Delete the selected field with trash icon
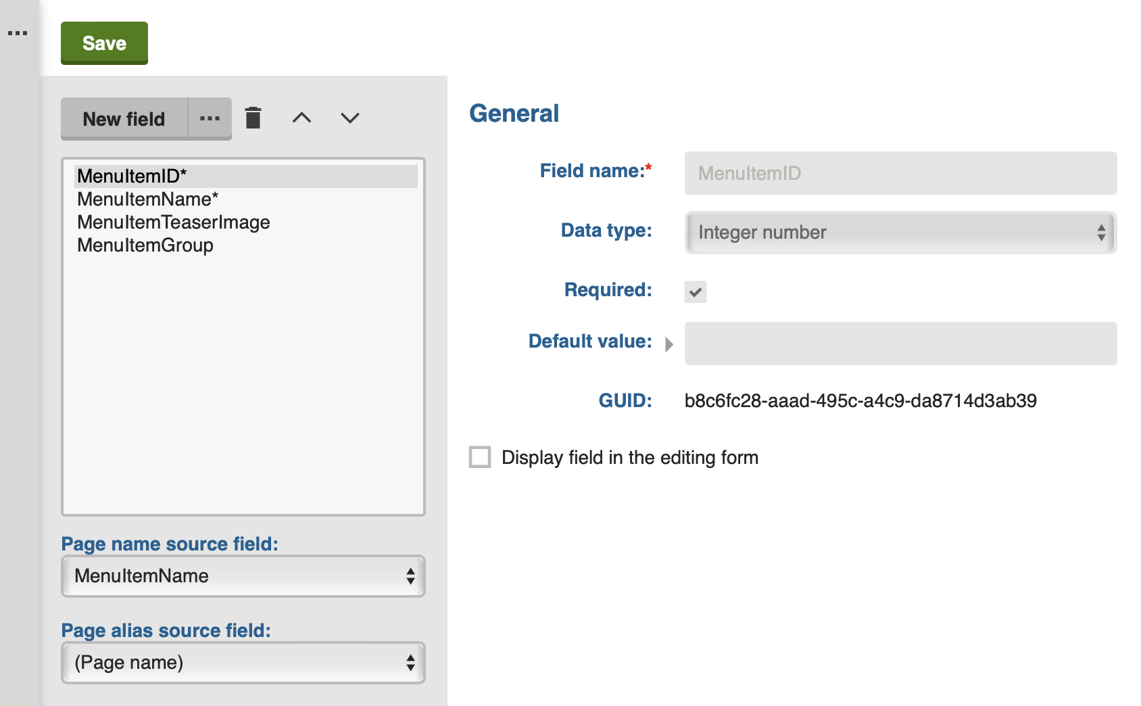Viewport: 1141px width, 706px height. [x=253, y=118]
